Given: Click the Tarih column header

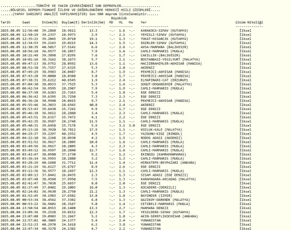Looking at the screenshot, I should point(5,22).
